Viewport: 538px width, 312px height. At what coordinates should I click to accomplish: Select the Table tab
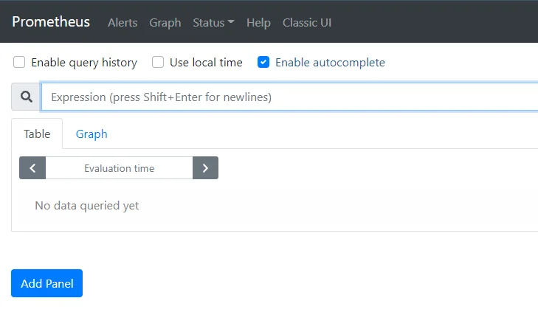point(37,134)
